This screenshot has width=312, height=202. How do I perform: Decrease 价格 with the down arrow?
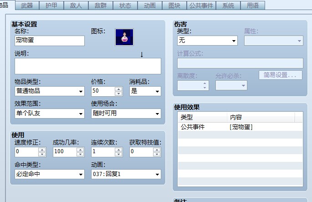[x=118, y=93]
